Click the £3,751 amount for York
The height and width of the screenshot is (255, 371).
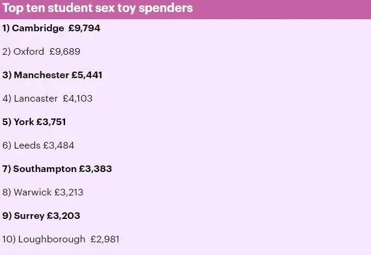pyautogui.click(x=51, y=122)
